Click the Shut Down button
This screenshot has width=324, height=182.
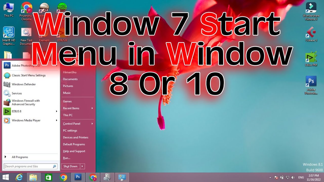click(x=71, y=166)
